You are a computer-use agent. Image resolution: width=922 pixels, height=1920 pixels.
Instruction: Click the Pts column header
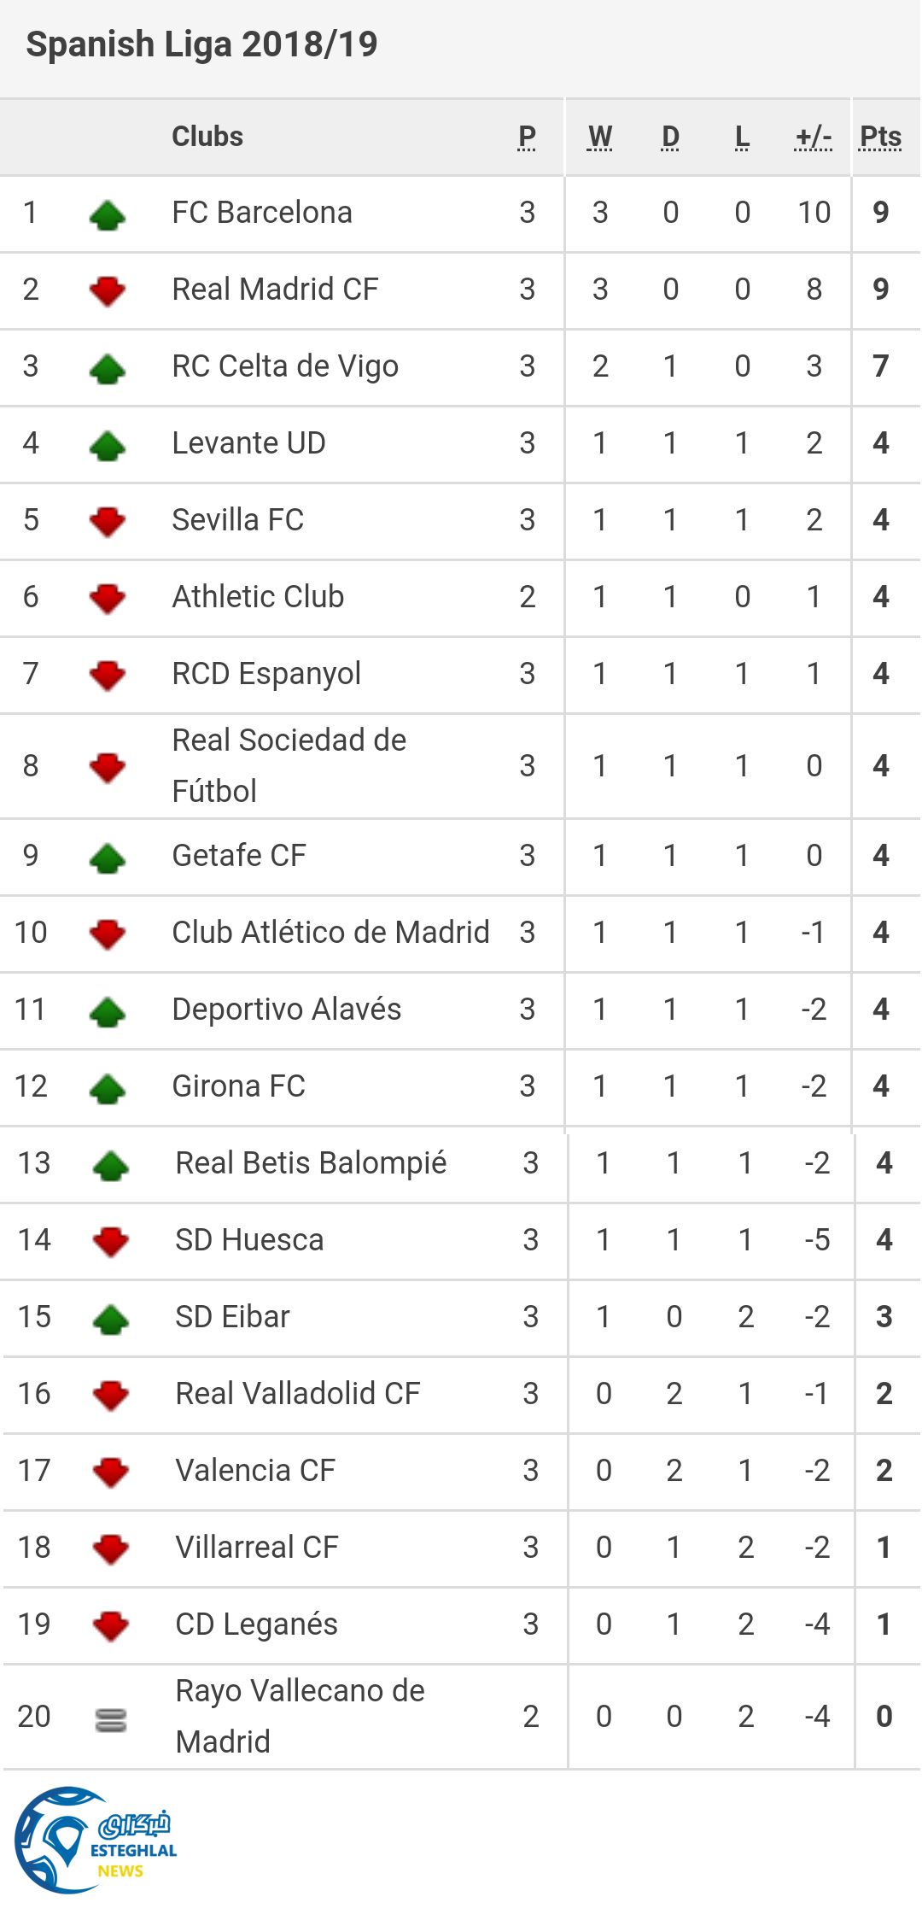pyautogui.click(x=880, y=137)
